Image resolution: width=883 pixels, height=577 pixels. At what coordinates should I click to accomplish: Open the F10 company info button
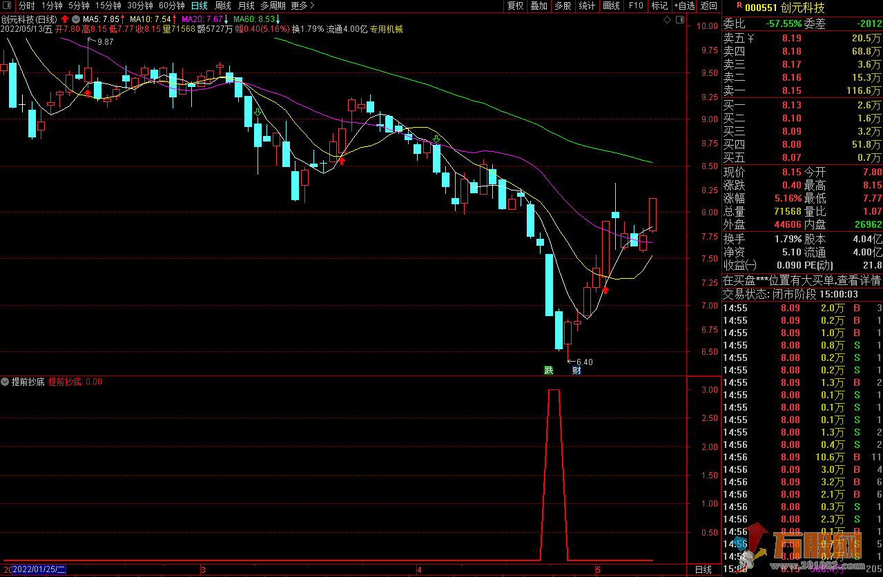coord(636,6)
